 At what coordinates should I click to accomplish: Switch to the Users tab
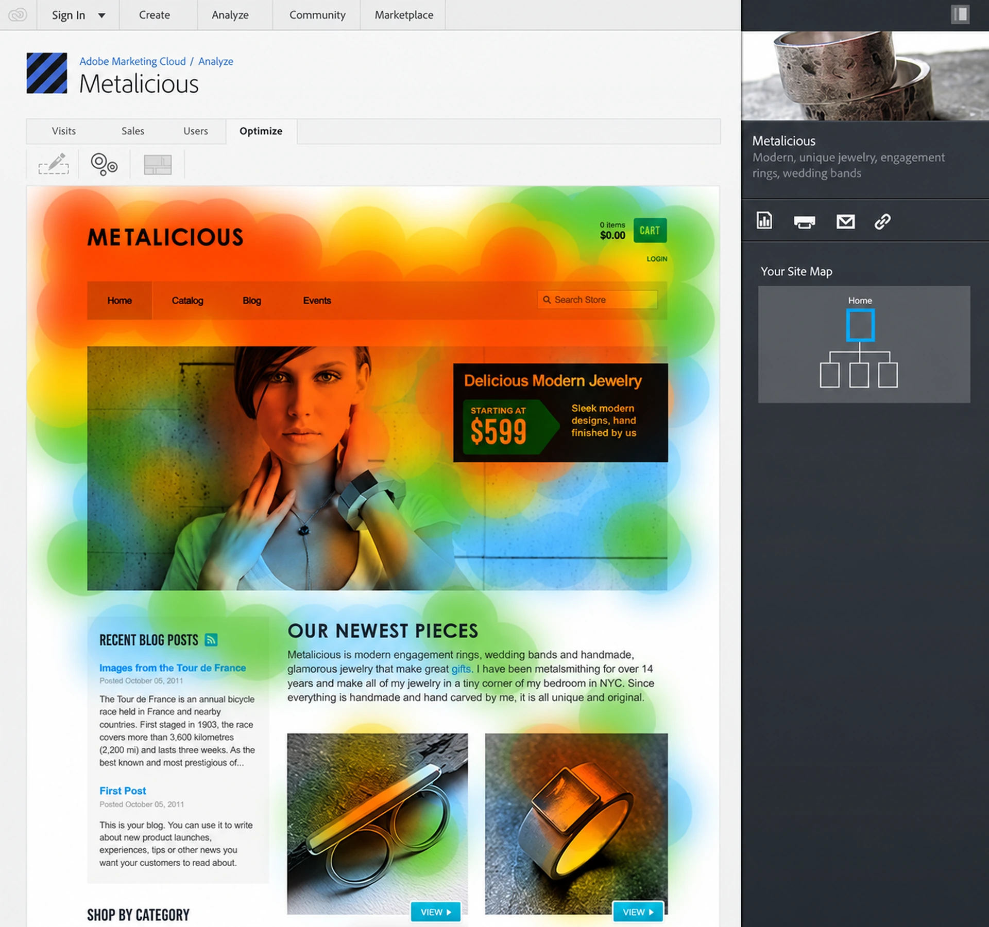pos(196,131)
